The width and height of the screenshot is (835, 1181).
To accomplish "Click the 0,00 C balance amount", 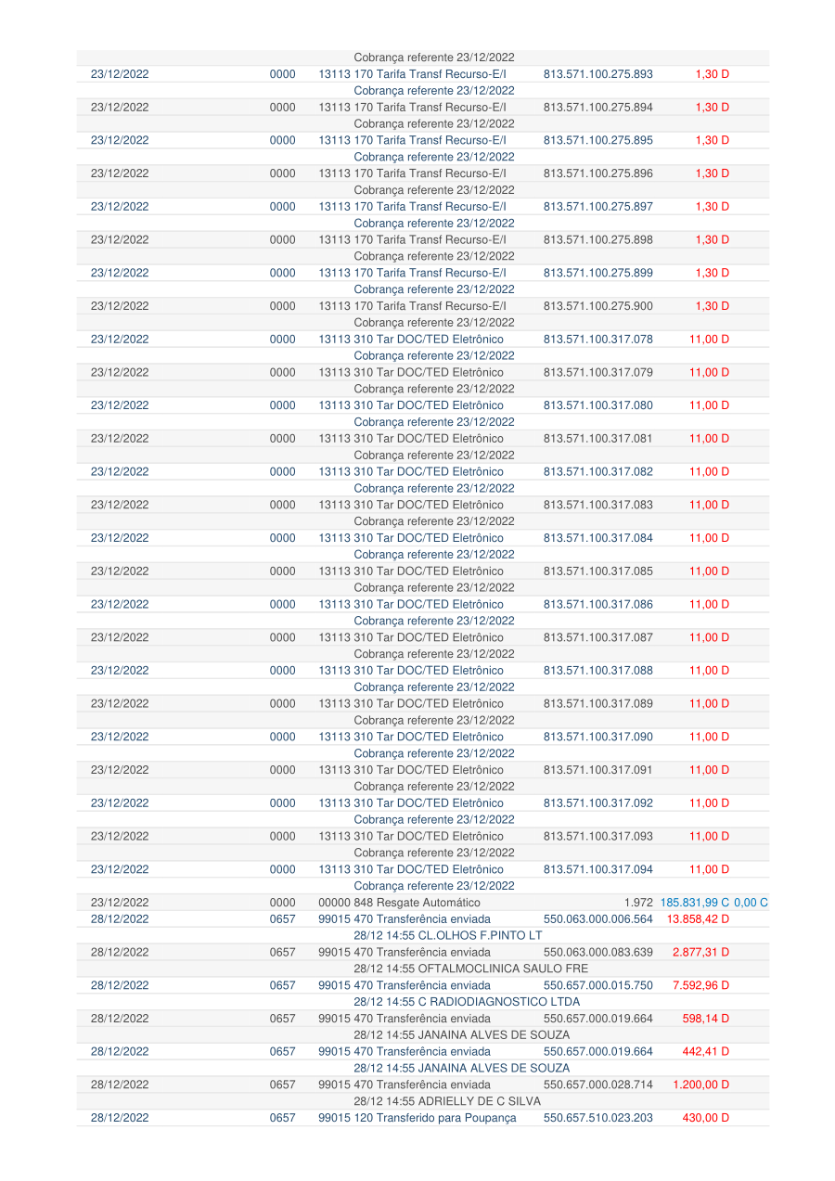I will click(x=751, y=903).
